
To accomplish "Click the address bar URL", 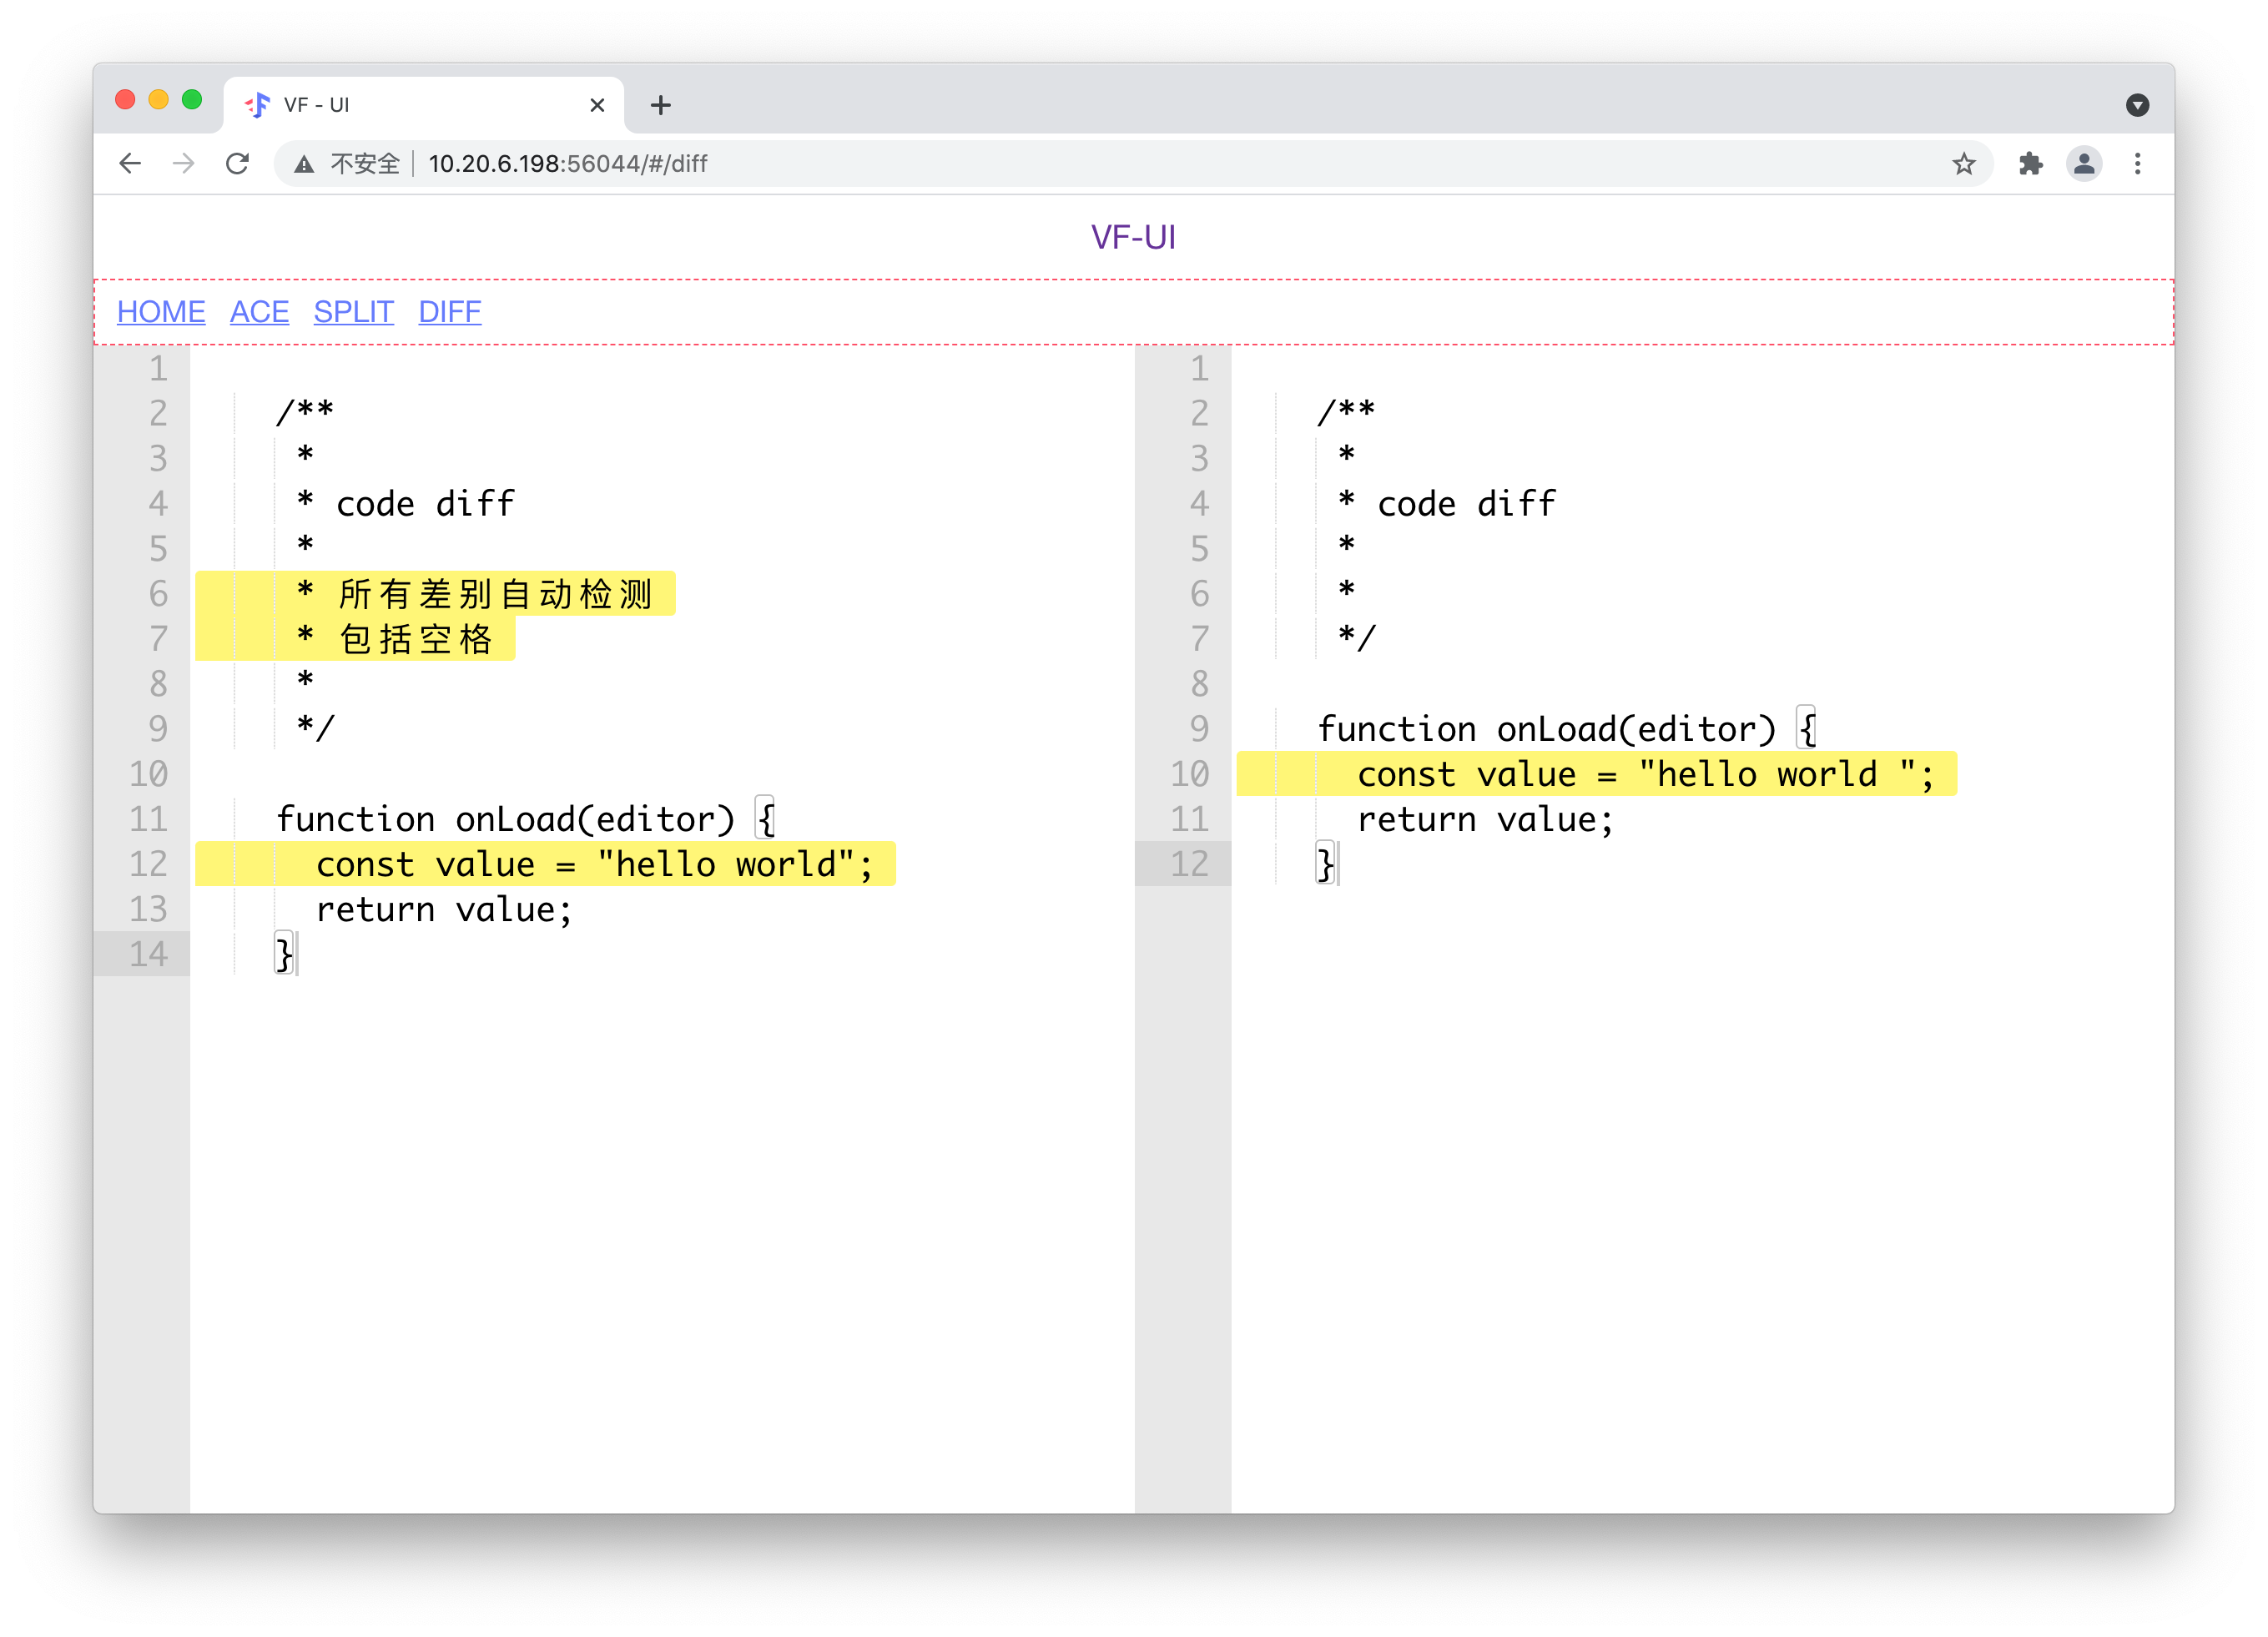I will (x=567, y=164).
